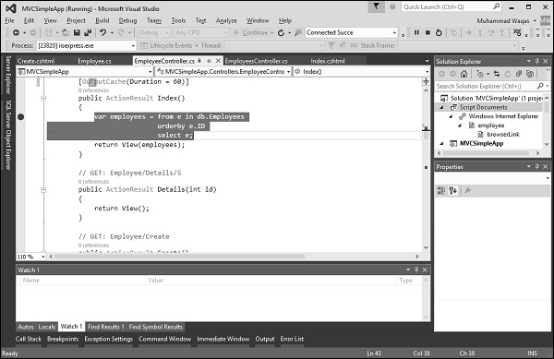
Task: Click the Save file icon
Action: pyautogui.click(x=77, y=33)
